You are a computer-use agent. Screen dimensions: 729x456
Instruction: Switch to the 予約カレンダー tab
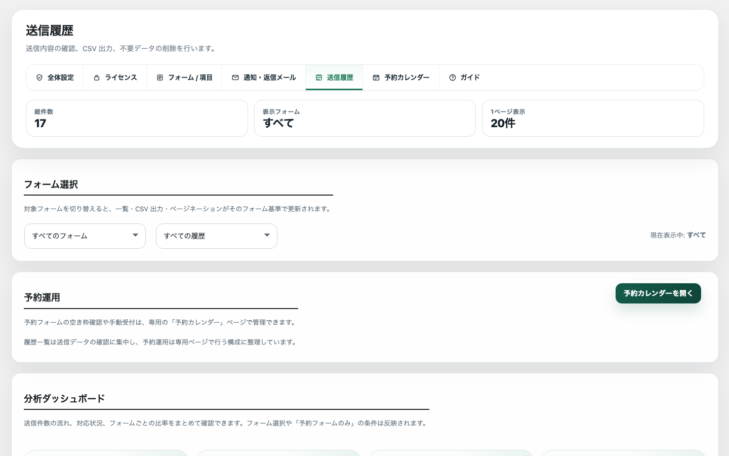pos(401,78)
